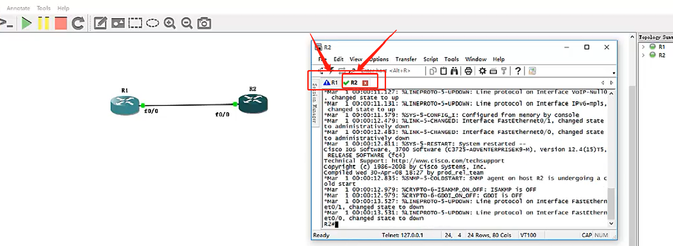673x246 pixels.
Task: Click the keymap editor keyboard icon
Action: click(x=493, y=71)
